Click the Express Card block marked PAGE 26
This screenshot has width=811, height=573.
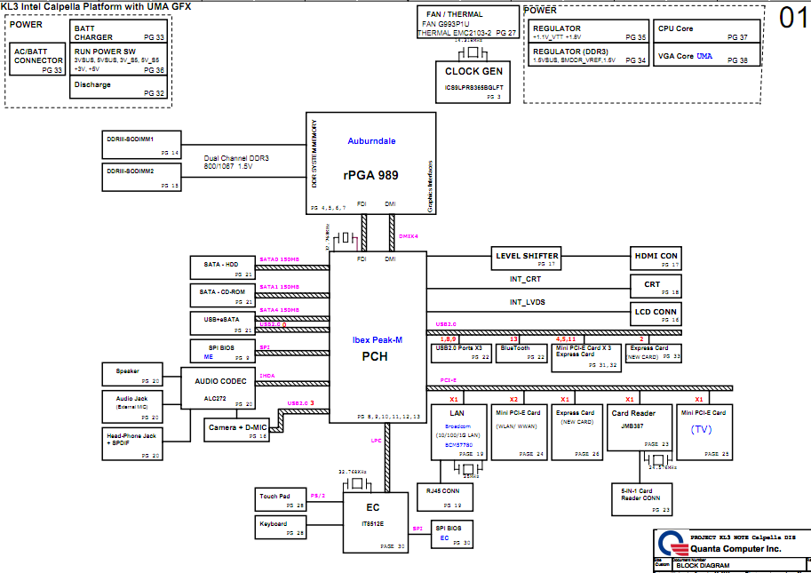click(x=577, y=433)
